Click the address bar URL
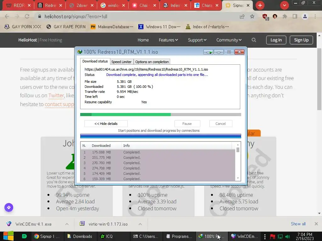The width and height of the screenshot is (322, 241). [x=76, y=16]
